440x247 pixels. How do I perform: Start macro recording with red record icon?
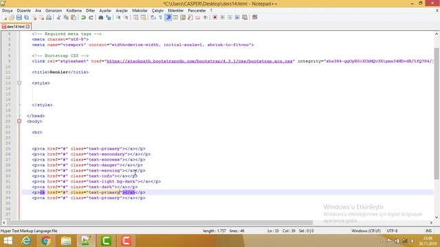(214, 17)
